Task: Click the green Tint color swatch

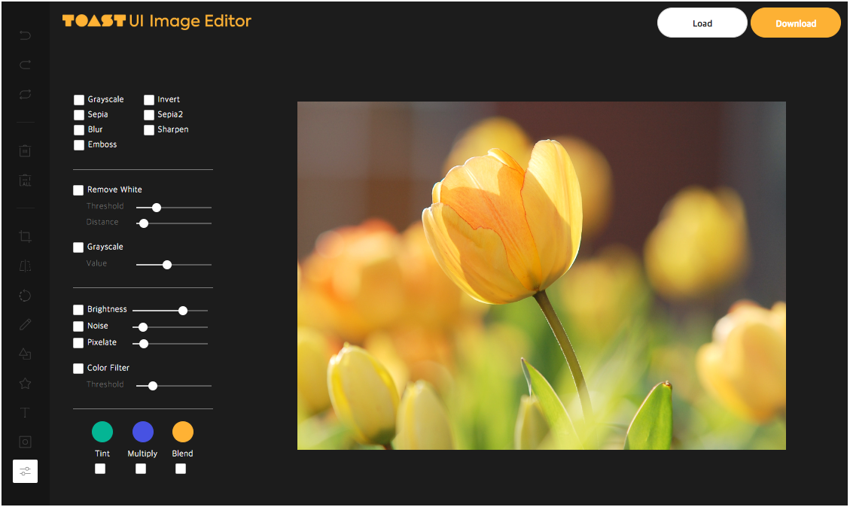Action: (102, 433)
